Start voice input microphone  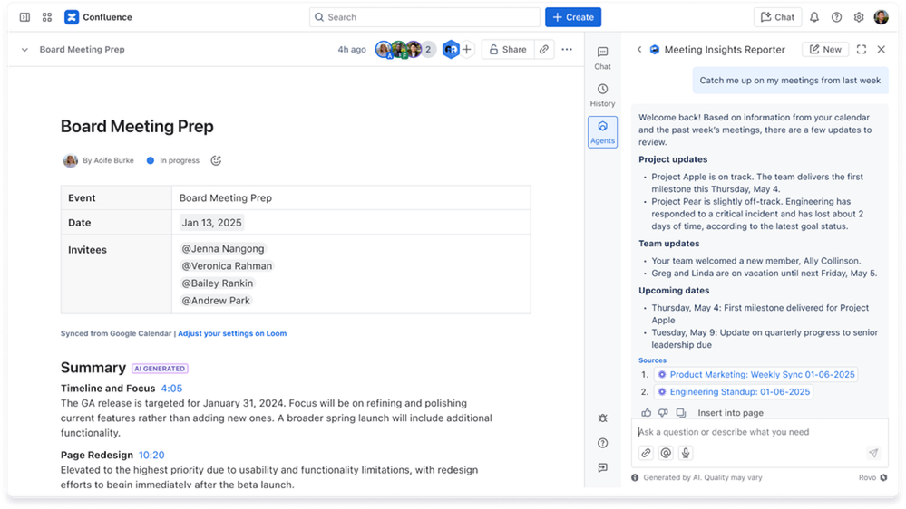(x=686, y=453)
